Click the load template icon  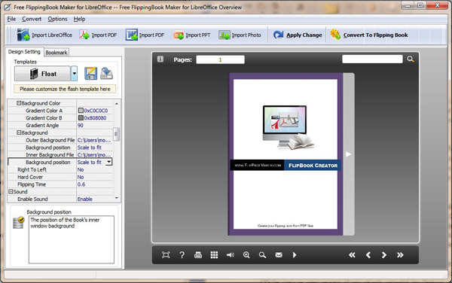point(106,74)
